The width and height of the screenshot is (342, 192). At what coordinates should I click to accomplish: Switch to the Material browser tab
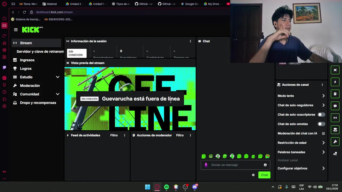pyautogui.click(x=50, y=4)
